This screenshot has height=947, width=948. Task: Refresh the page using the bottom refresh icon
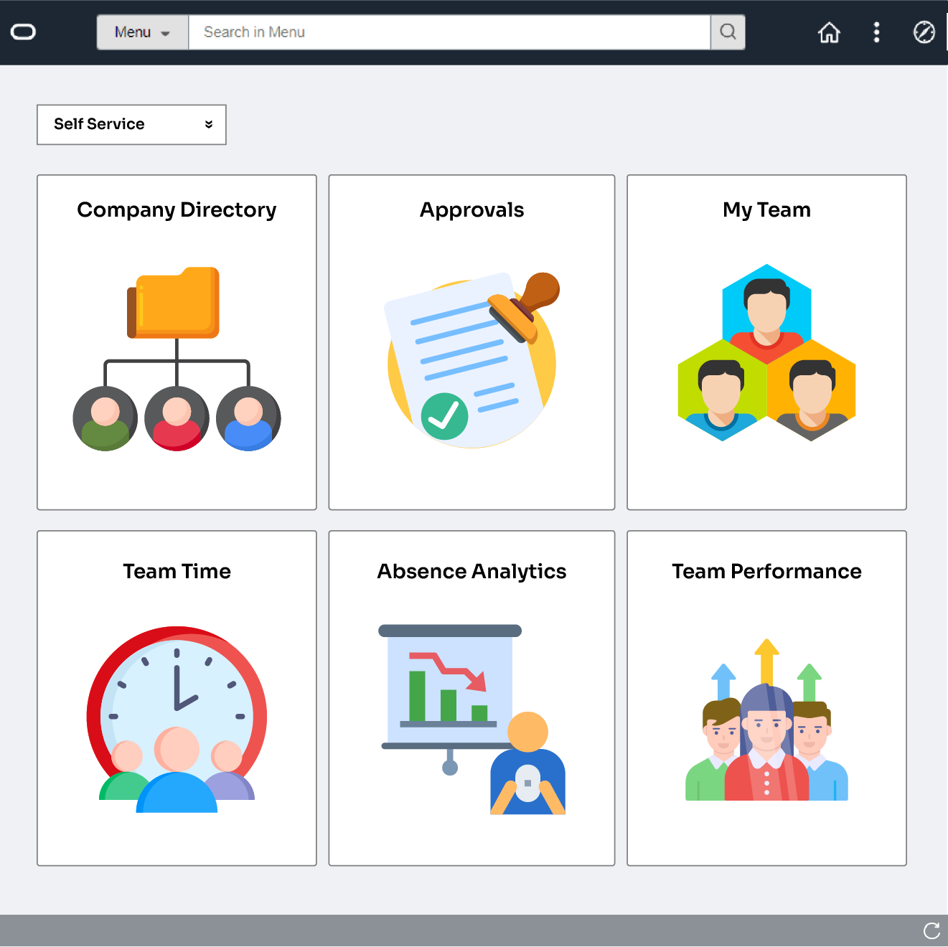coord(932,930)
